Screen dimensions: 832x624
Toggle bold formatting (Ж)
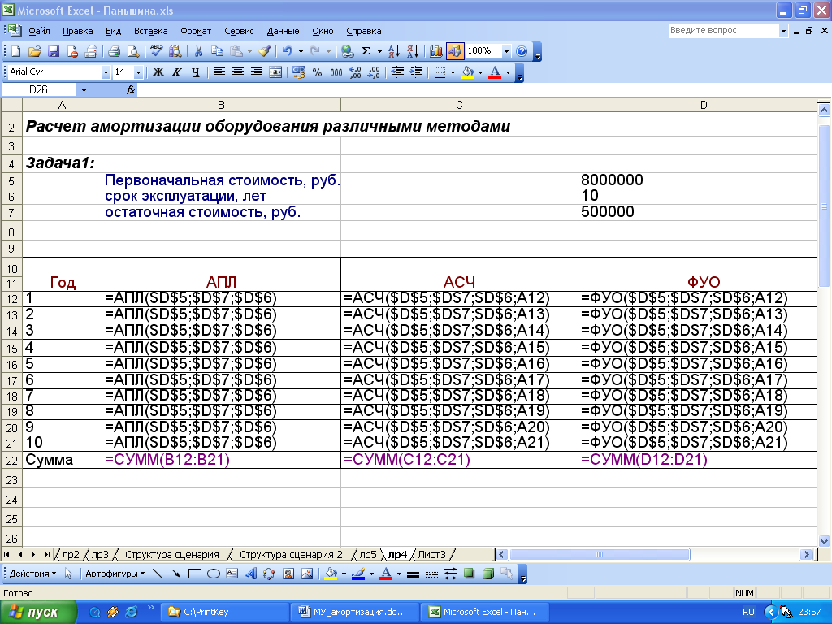tap(158, 72)
